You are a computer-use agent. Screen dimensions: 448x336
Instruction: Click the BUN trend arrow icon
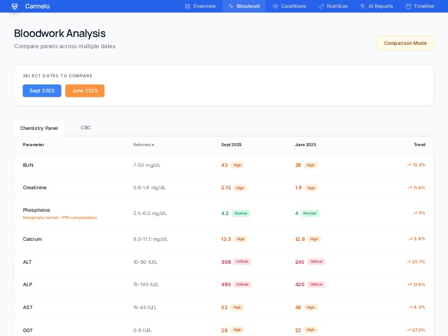coord(409,165)
